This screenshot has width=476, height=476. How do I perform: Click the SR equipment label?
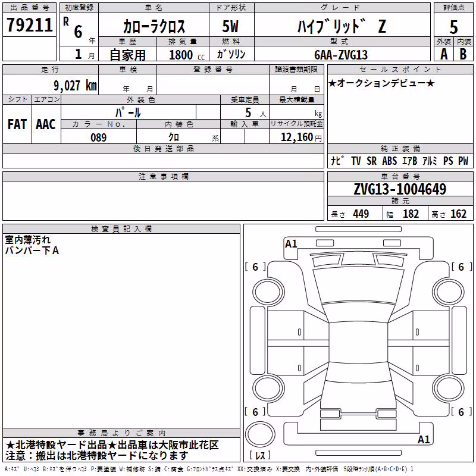tap(371, 161)
